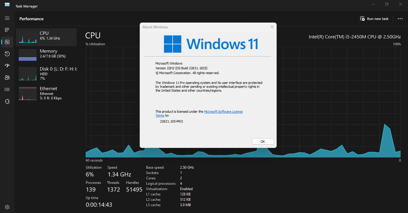Open the App history icon
The height and width of the screenshot is (213, 408).
(x=7, y=54)
